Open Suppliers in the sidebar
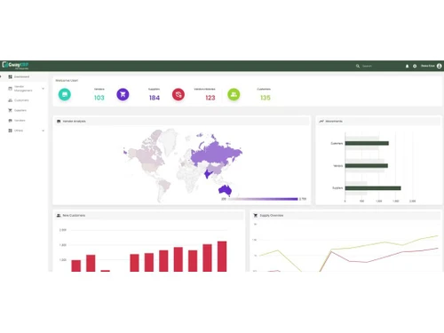Viewport: 444px width, 333px height. click(x=20, y=110)
